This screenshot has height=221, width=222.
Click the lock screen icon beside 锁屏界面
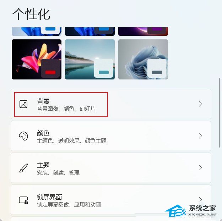(23, 200)
